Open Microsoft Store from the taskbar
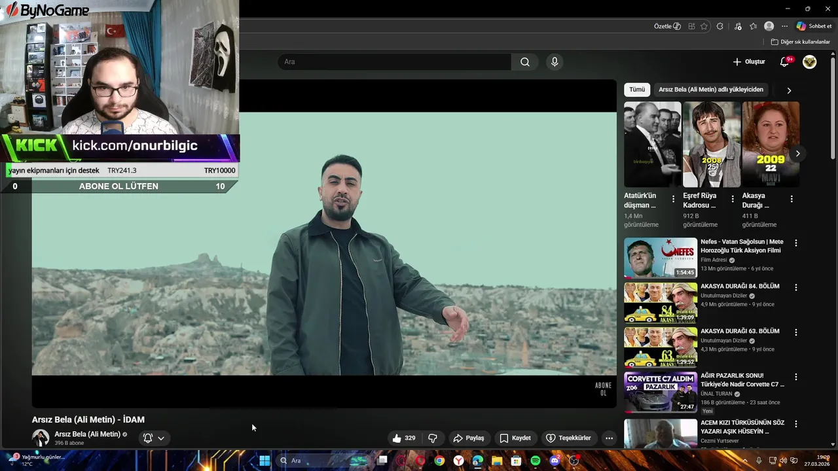This screenshot has width=838, height=471. point(516,461)
